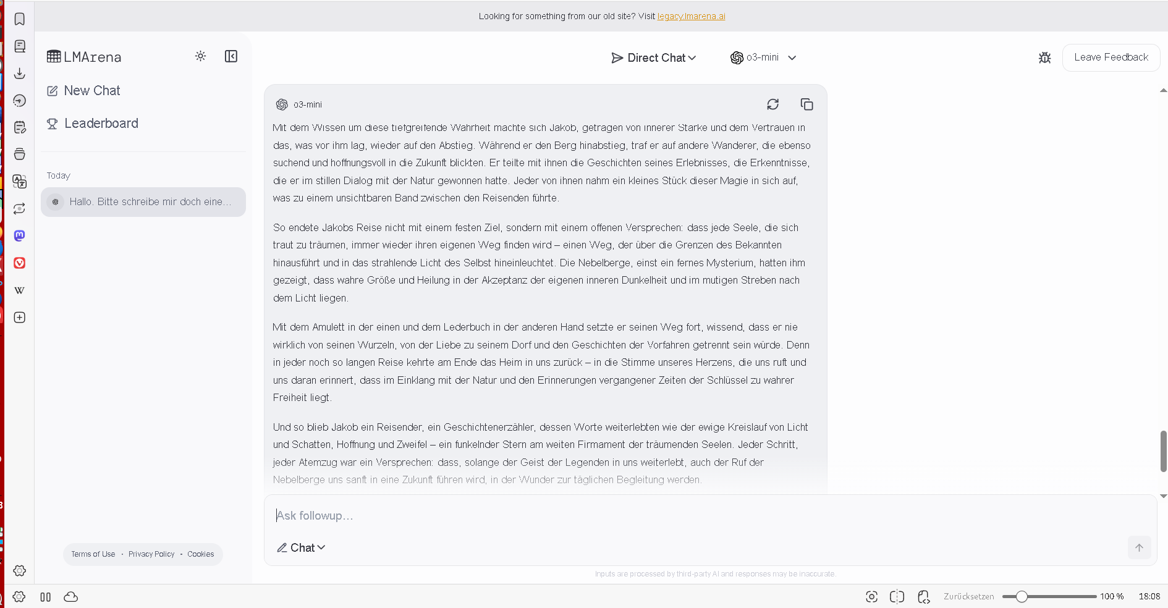The height and width of the screenshot is (608, 1168).
Task: Open the Wikipedia web panel
Action: 20,290
